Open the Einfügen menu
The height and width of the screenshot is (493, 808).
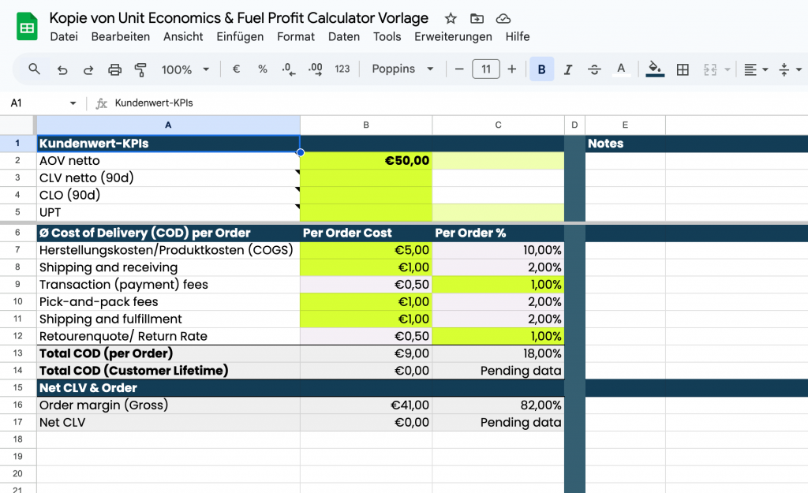tap(240, 36)
